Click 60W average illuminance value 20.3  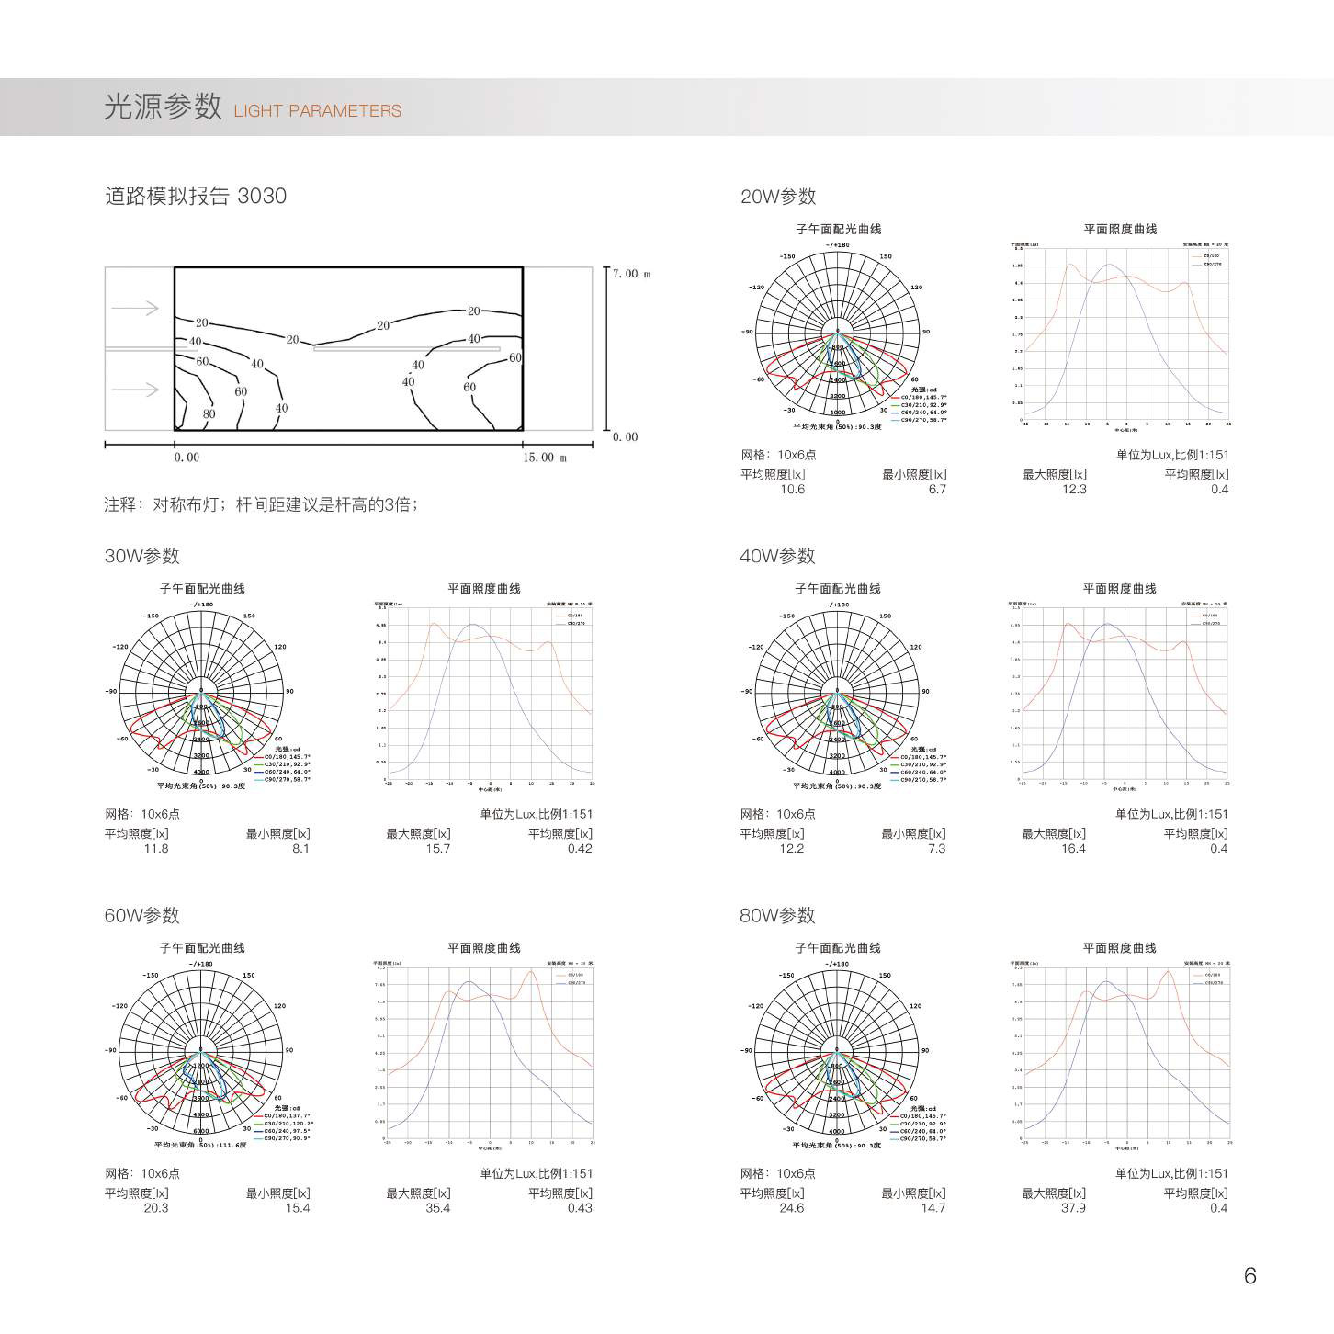[x=156, y=1208]
